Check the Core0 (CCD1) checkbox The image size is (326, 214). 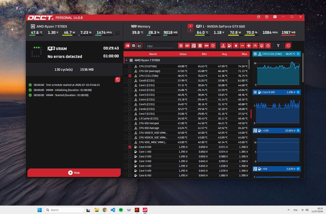coord(130,81)
